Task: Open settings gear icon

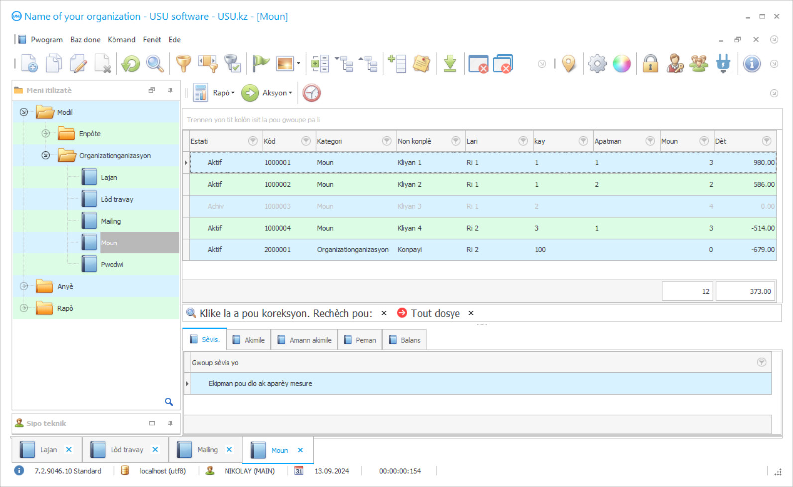Action: click(597, 64)
